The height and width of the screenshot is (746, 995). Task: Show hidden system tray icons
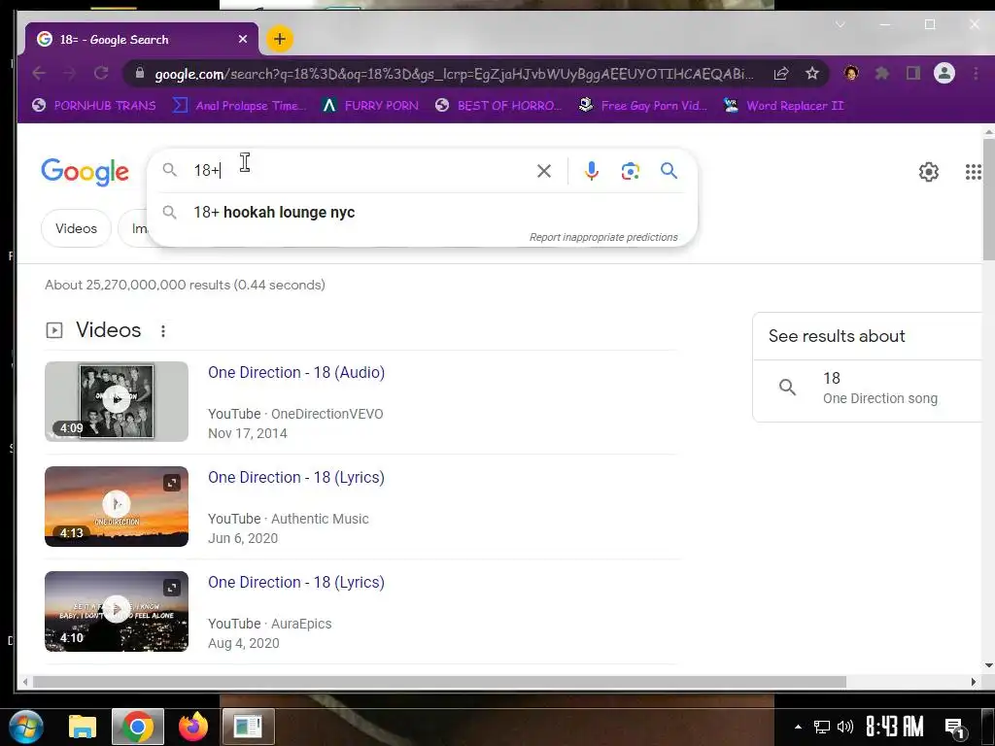tap(799, 727)
